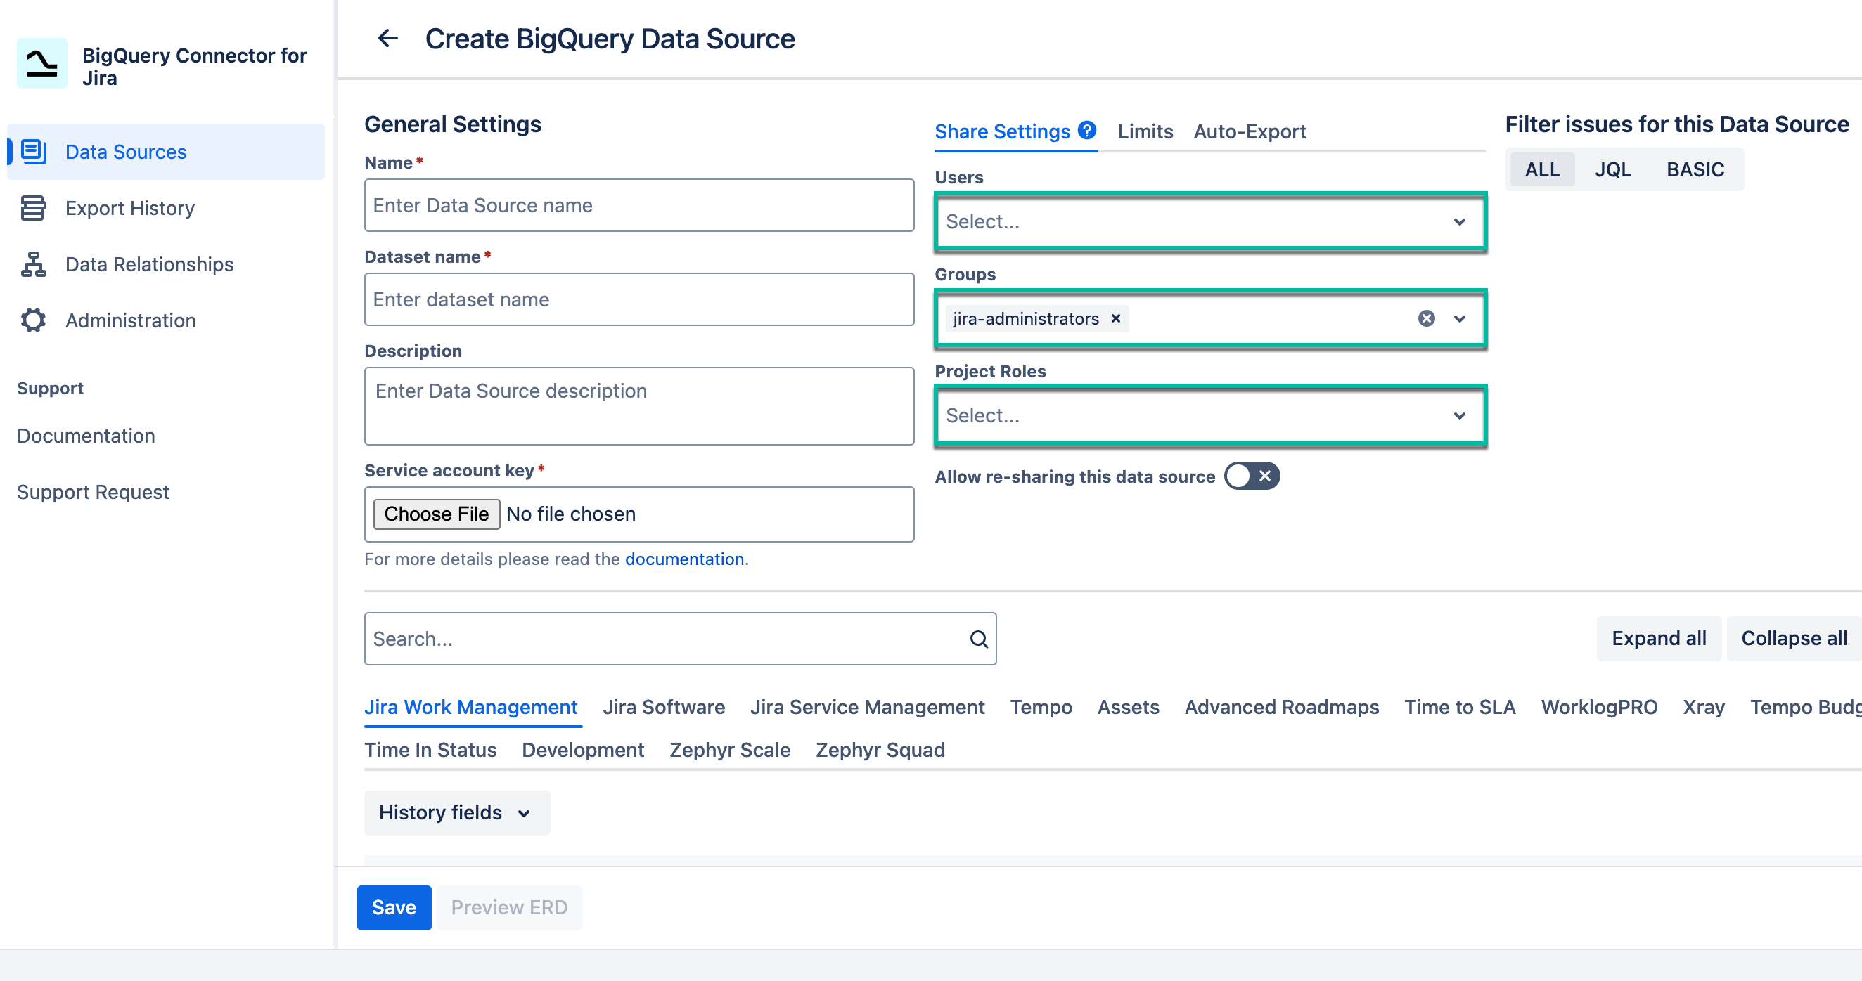Open the Share Settings help tooltip
The height and width of the screenshot is (981, 1862).
click(x=1086, y=130)
